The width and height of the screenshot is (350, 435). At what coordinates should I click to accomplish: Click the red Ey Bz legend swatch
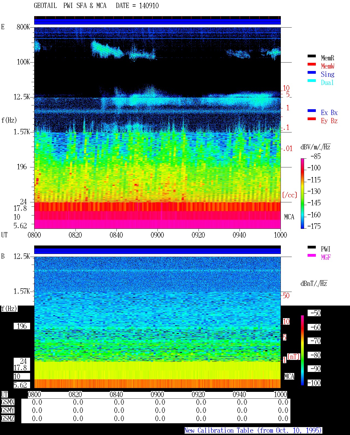tap(312, 119)
